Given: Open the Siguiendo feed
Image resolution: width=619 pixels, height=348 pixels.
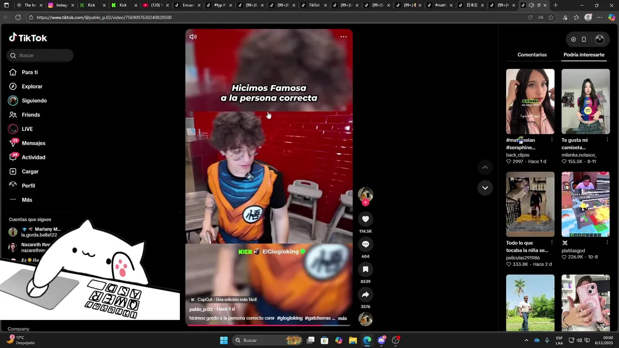Looking at the screenshot, I should point(34,101).
